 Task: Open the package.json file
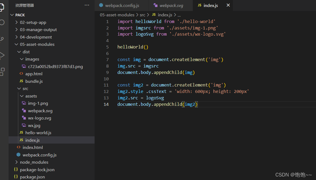click(x=32, y=177)
